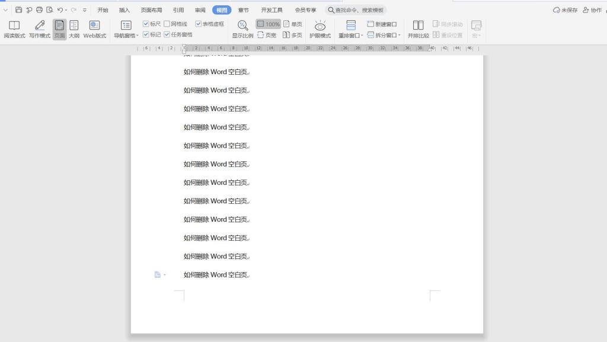Expand the undo history dropdown arrow

click(x=66, y=10)
